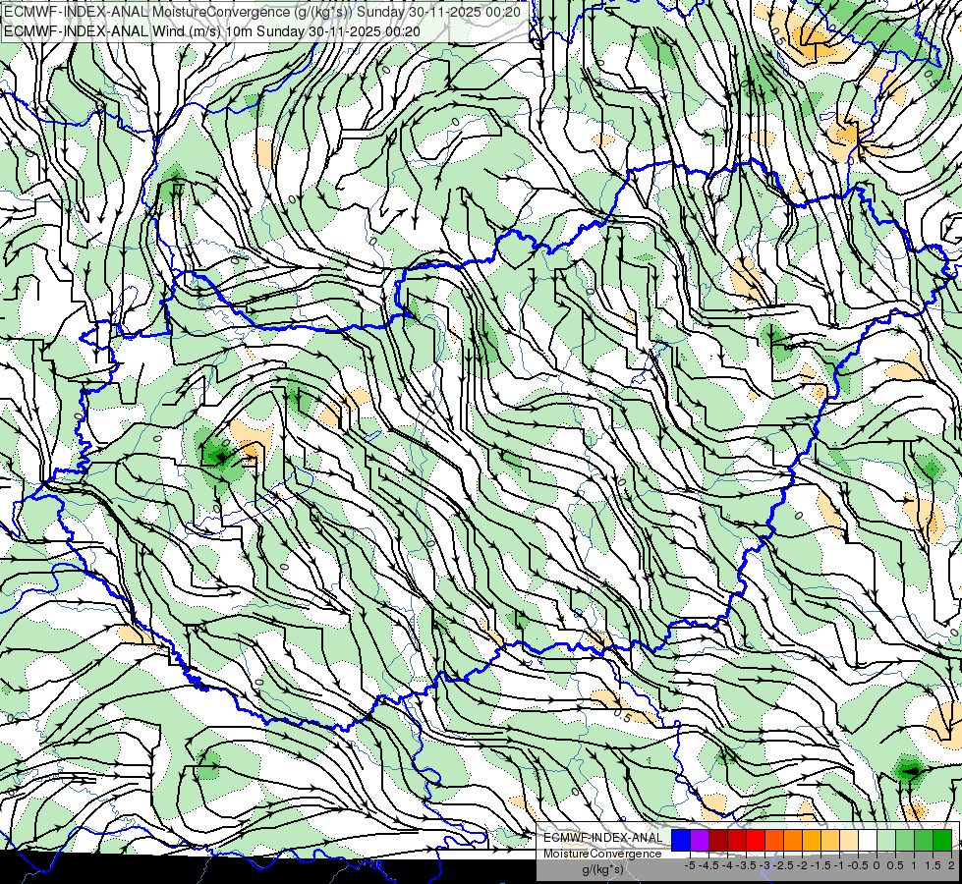The width and height of the screenshot is (962, 884).
Task: Click the -2 tick label in legend
Action: (x=803, y=865)
